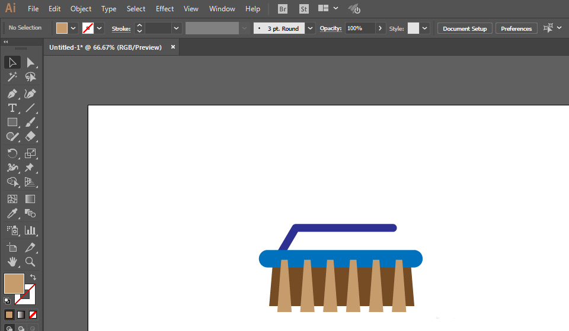Open Adobe Bridge from the Br icon
Image resolution: width=569 pixels, height=331 pixels.
point(283,9)
